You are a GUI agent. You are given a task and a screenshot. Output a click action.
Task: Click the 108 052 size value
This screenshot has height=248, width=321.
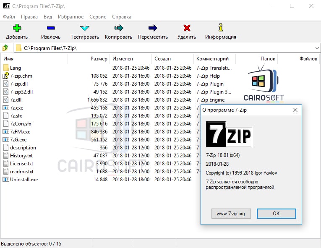point(99,76)
